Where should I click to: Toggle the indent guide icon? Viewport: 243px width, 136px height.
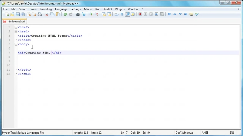127,14
